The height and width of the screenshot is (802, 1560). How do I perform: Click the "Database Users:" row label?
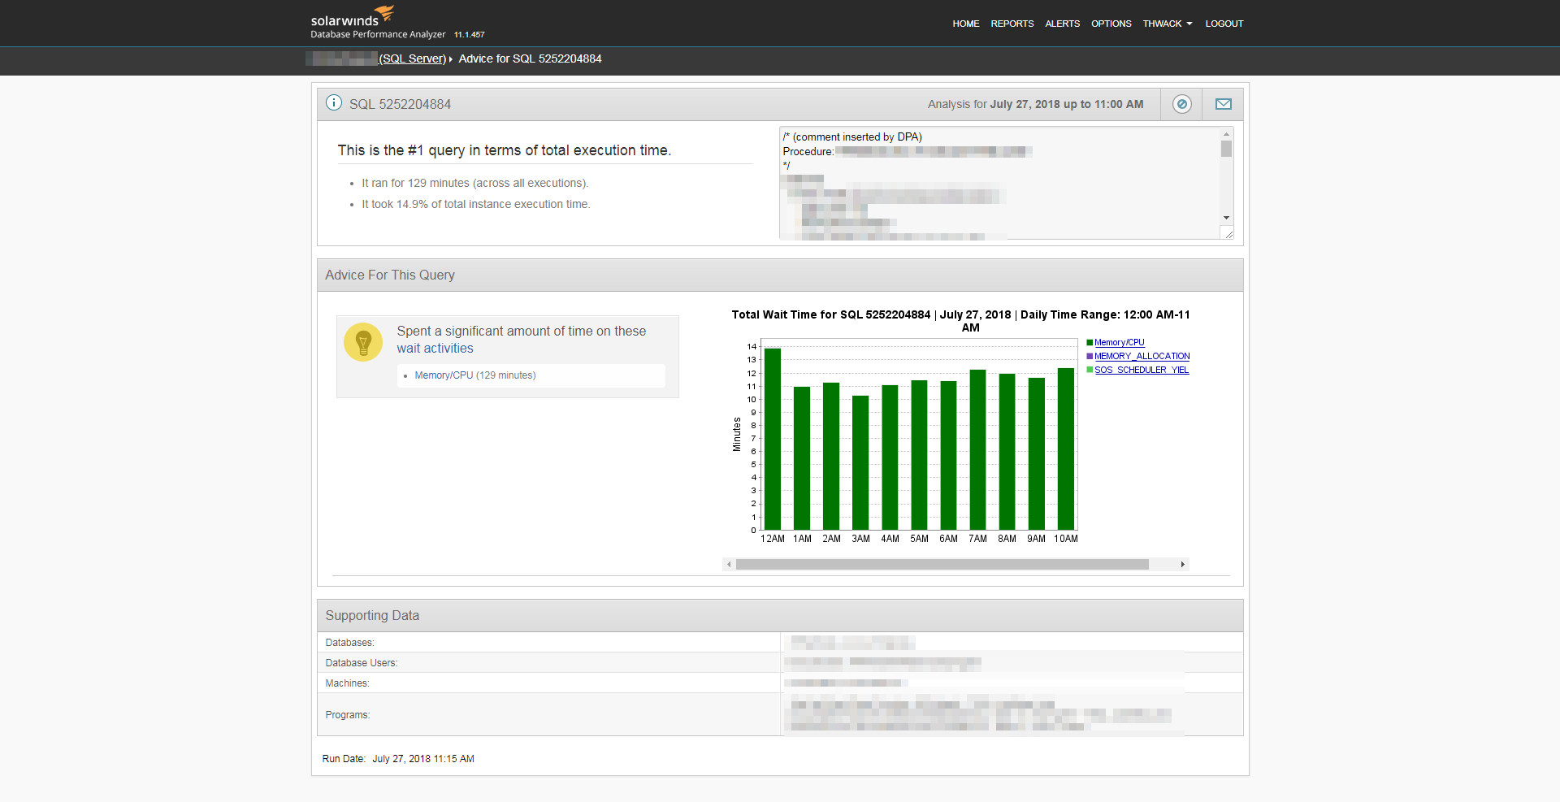click(x=362, y=663)
